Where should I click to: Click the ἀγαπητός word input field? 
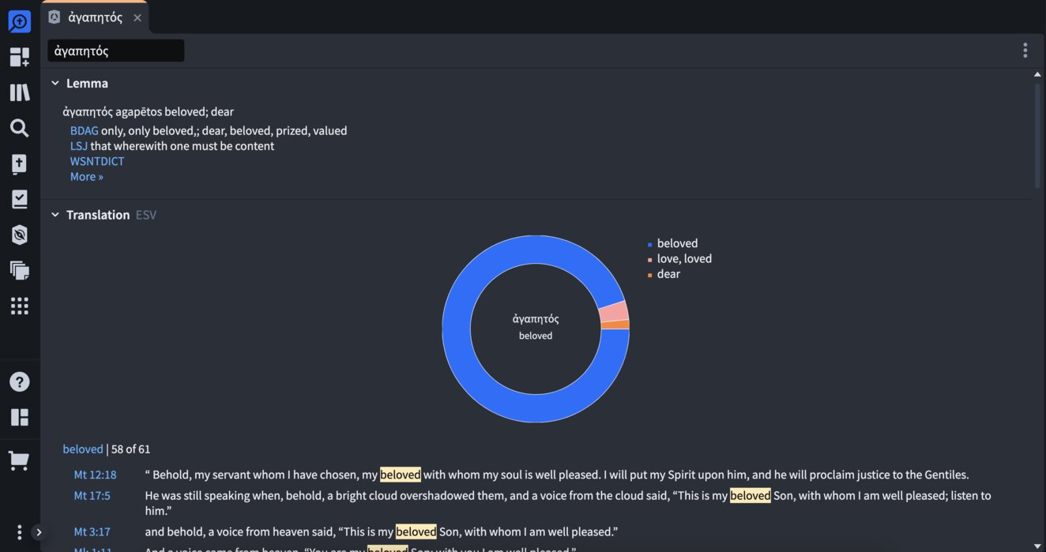[x=115, y=51]
